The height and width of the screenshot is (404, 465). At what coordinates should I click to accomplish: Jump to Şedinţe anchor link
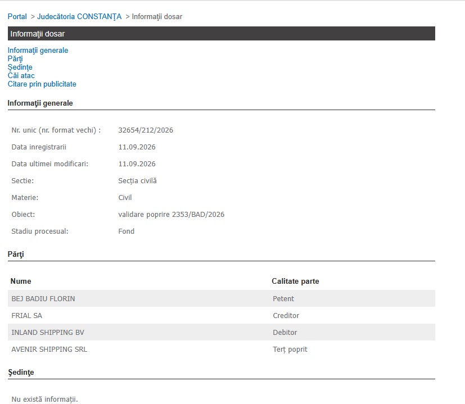pos(20,67)
